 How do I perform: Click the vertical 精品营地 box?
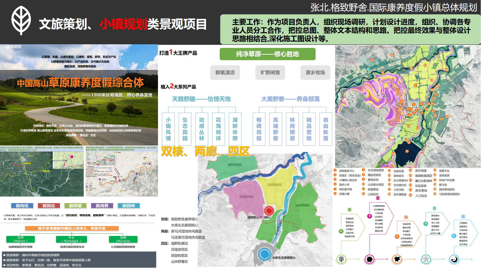309,129
